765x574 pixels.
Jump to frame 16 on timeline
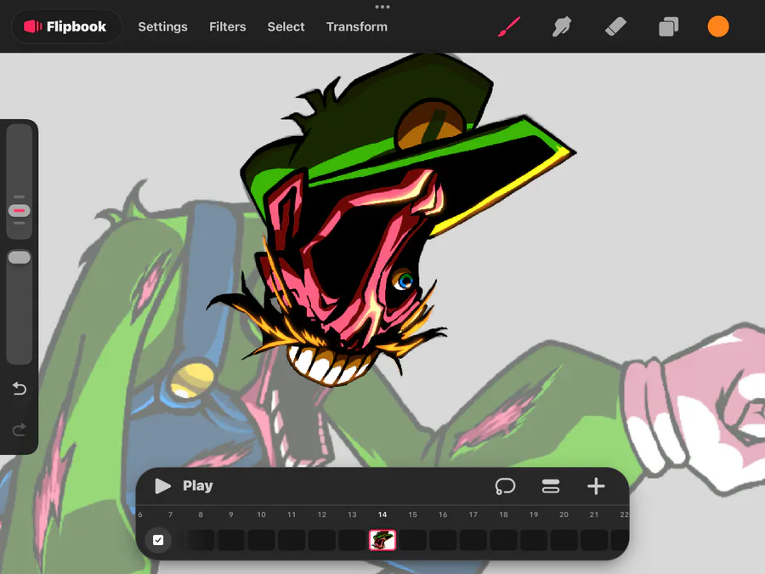coord(443,514)
